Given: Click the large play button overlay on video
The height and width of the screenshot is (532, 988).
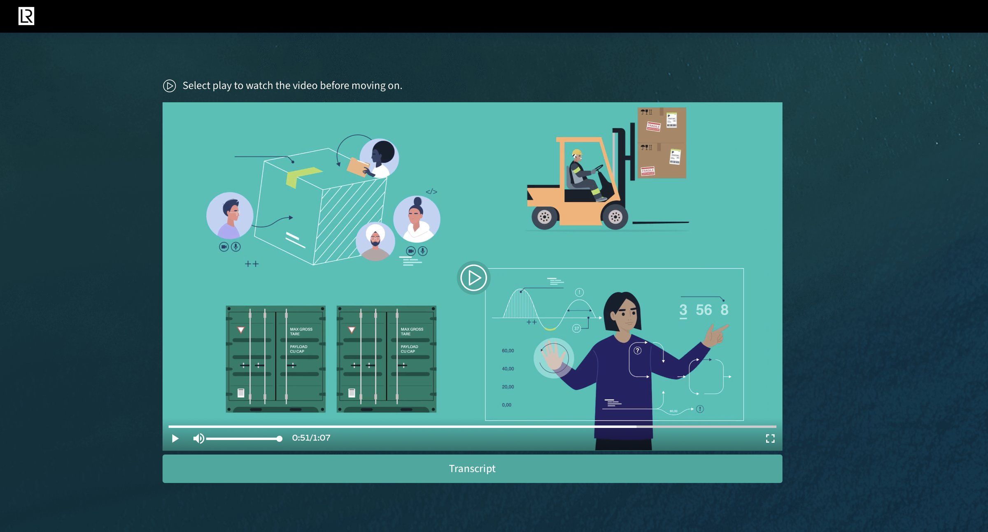Looking at the screenshot, I should click(x=473, y=278).
